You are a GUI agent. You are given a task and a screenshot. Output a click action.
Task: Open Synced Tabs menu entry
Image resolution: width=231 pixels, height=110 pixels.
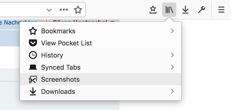[x=61, y=67]
